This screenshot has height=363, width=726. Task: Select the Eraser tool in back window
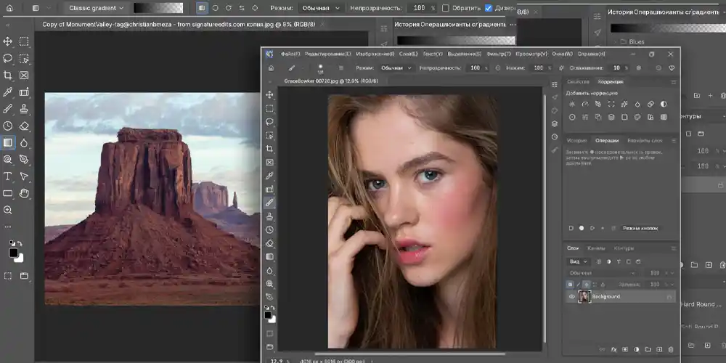point(24,126)
